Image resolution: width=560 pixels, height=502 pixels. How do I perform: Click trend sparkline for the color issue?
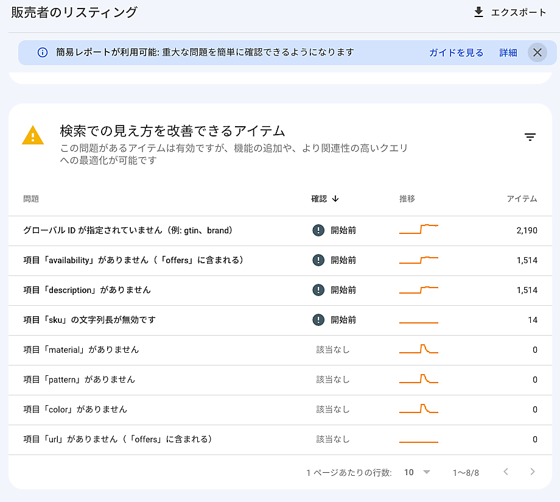pyautogui.click(x=419, y=409)
